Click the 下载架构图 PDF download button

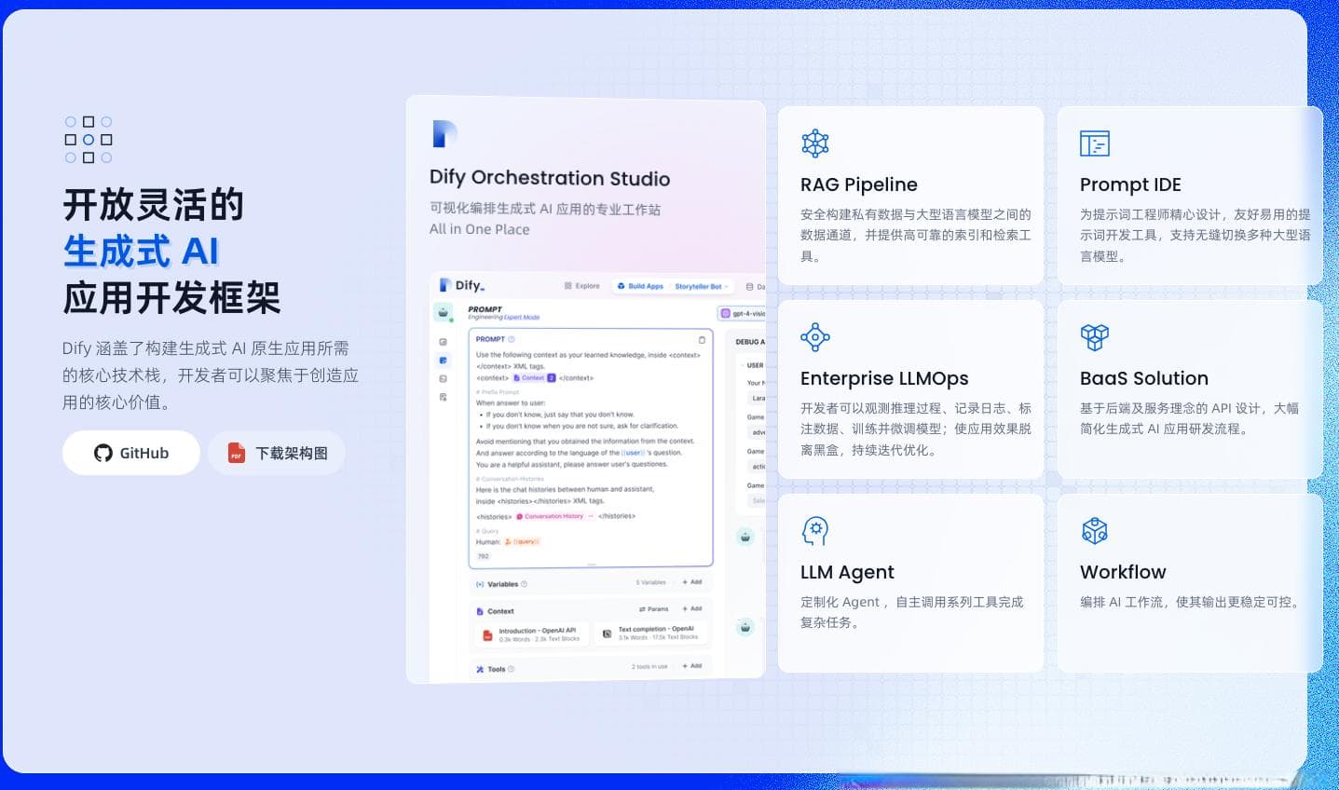pos(277,453)
